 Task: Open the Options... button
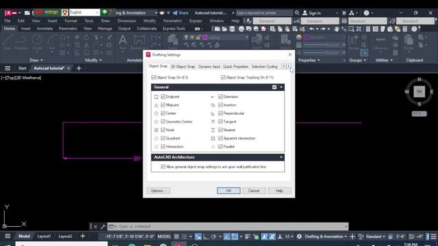pyautogui.click(x=158, y=191)
